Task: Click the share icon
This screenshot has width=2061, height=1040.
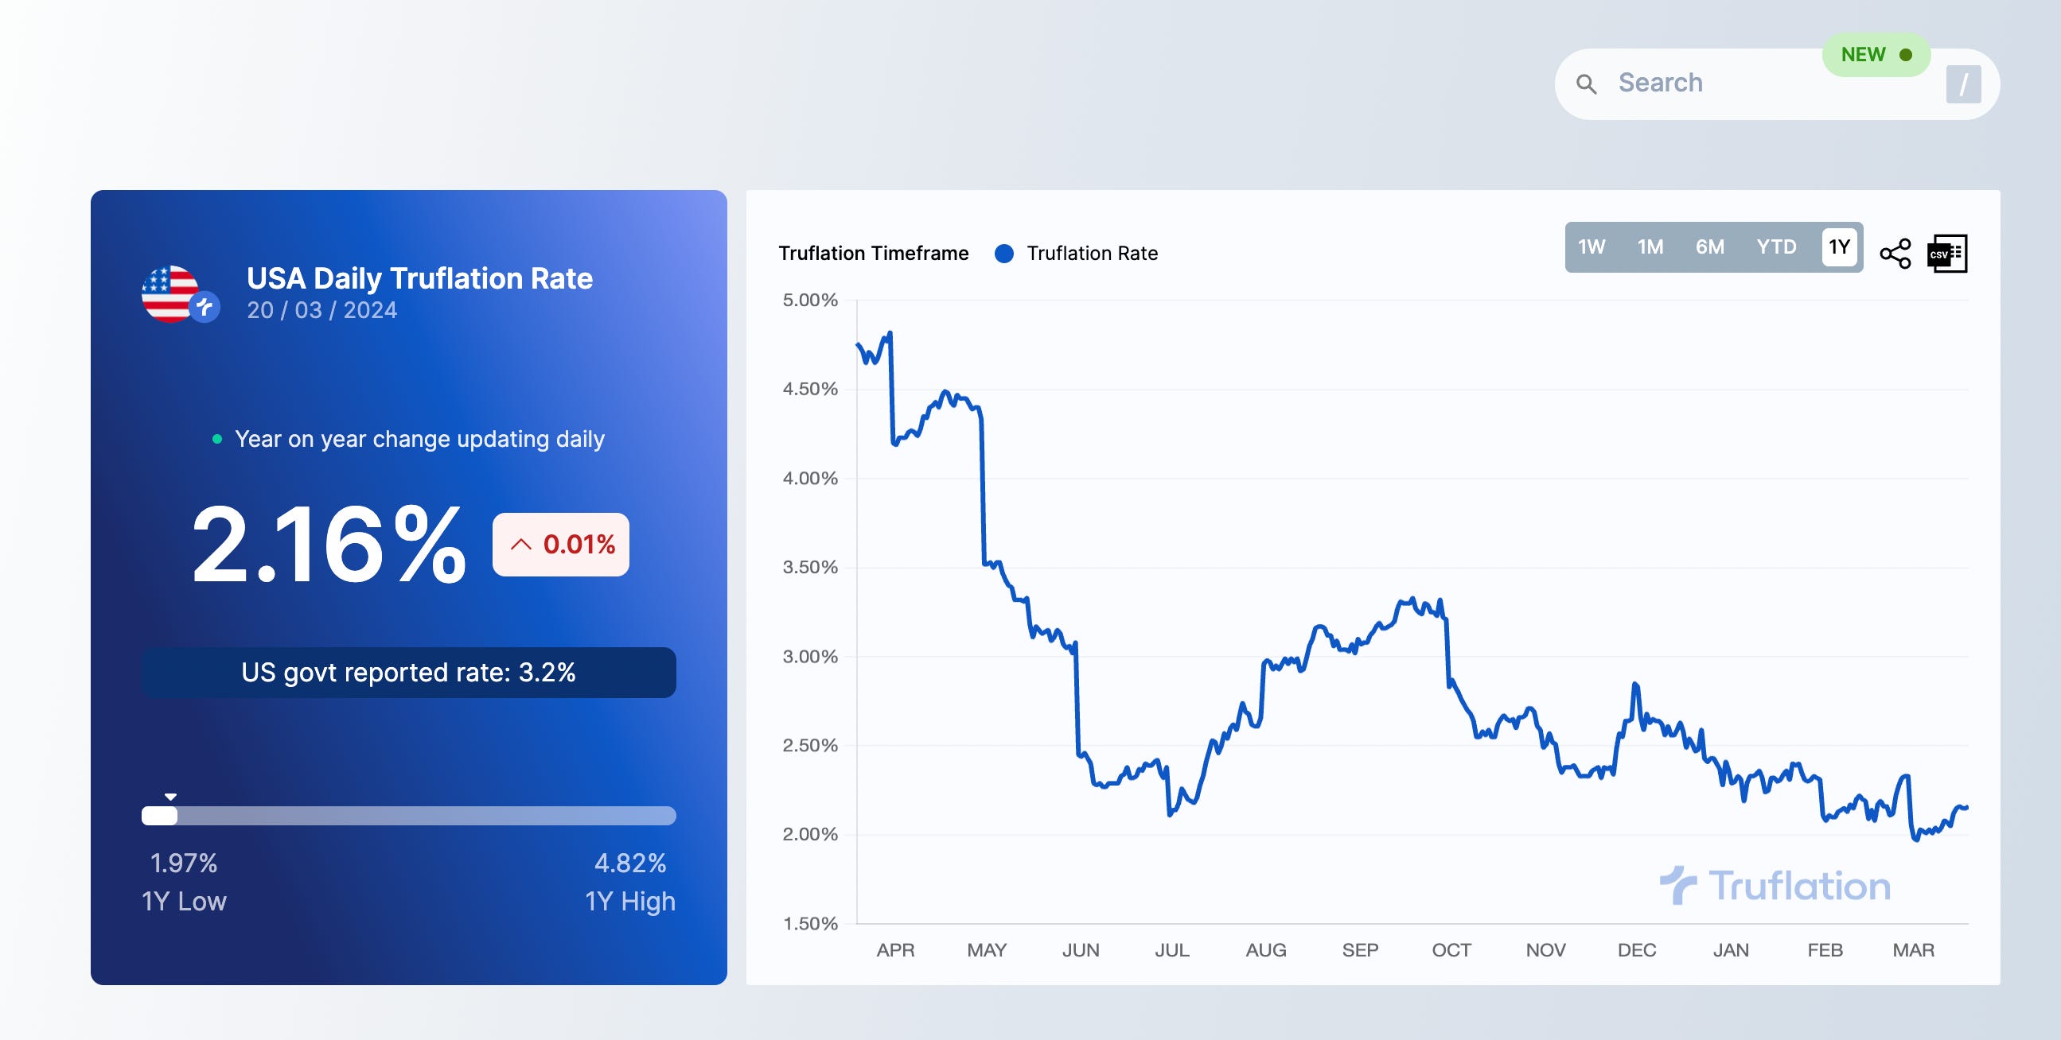Action: [x=1895, y=254]
